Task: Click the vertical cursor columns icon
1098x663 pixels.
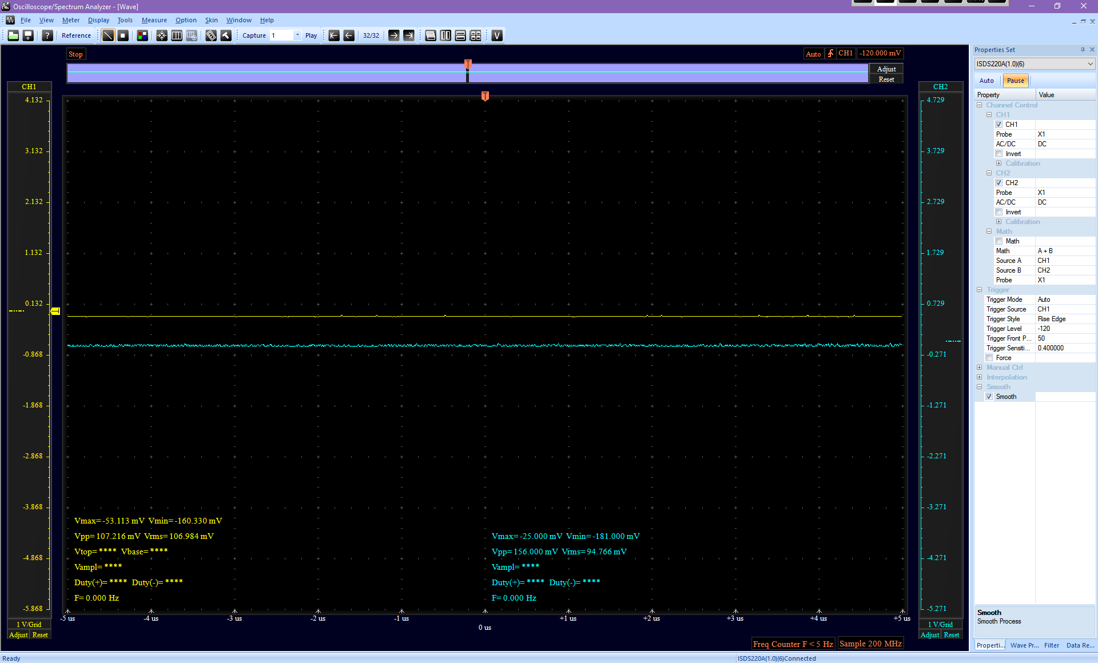Action: [177, 35]
